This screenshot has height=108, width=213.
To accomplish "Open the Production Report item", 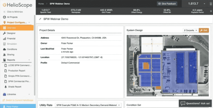I will pyautogui.click(x=17, y=71).
